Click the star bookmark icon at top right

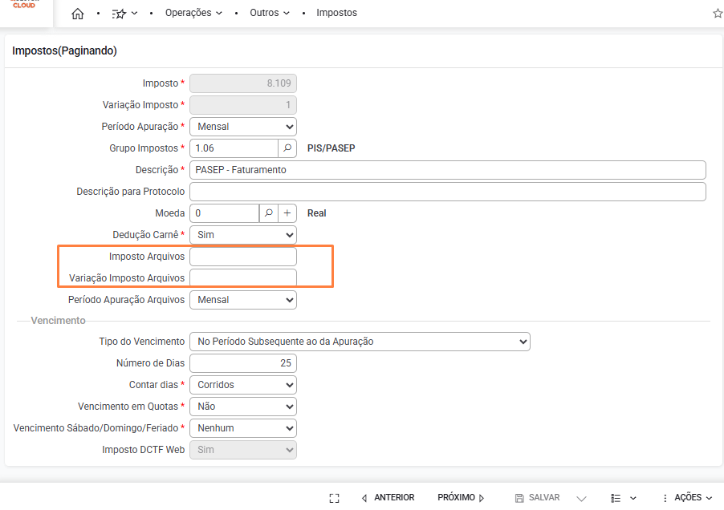(718, 14)
